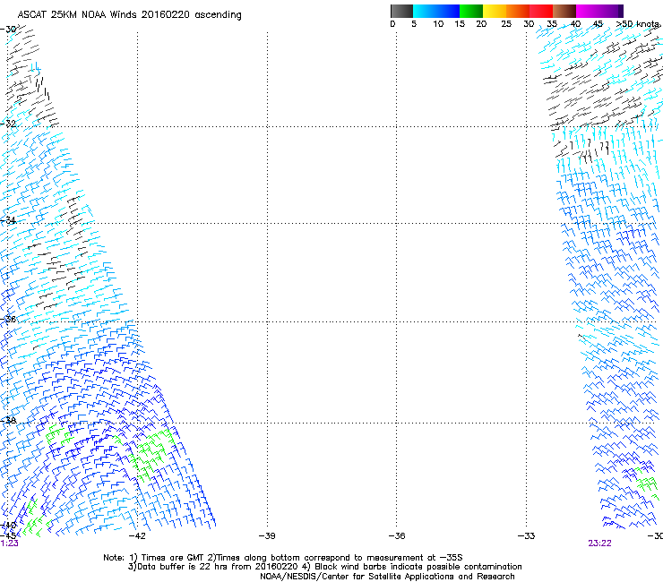Click the '-38' latitude label on left axis
This screenshot has height=582, width=663.
point(8,420)
